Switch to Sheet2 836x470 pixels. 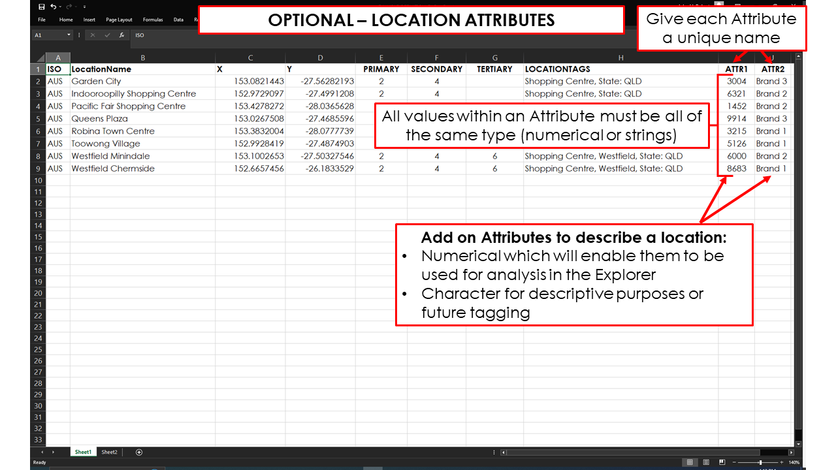pos(109,451)
